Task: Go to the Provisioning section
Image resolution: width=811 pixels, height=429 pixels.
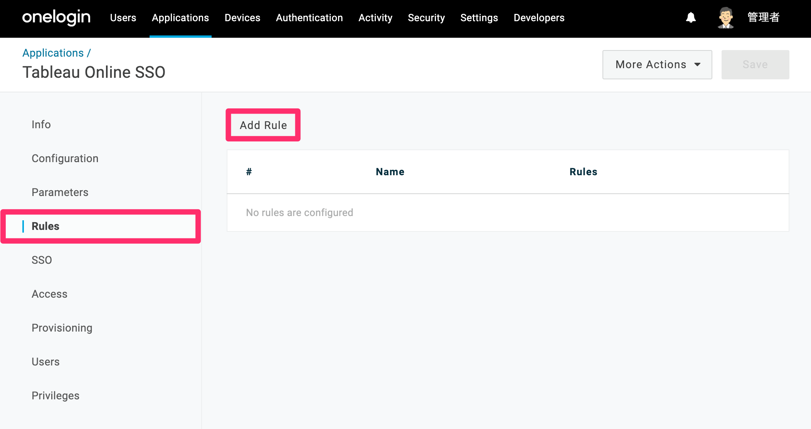Action: pyautogui.click(x=62, y=328)
